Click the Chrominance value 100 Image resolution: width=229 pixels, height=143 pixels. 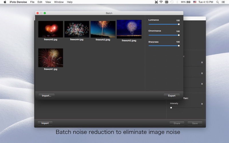click(x=178, y=31)
